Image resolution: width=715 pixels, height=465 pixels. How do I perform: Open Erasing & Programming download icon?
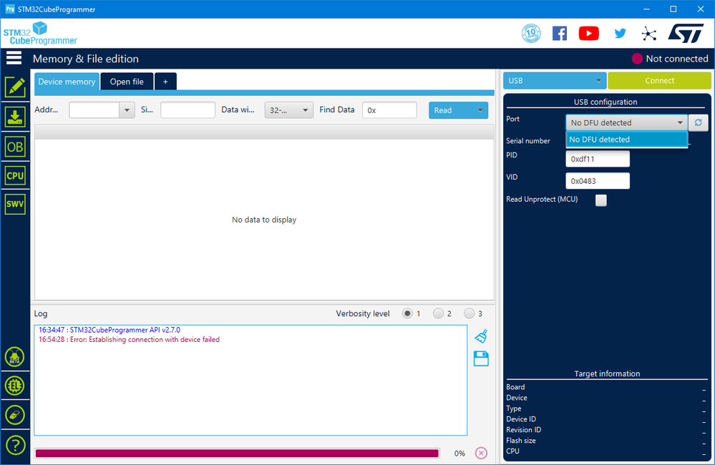(15, 117)
